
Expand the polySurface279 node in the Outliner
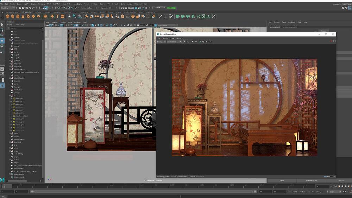click(10, 70)
